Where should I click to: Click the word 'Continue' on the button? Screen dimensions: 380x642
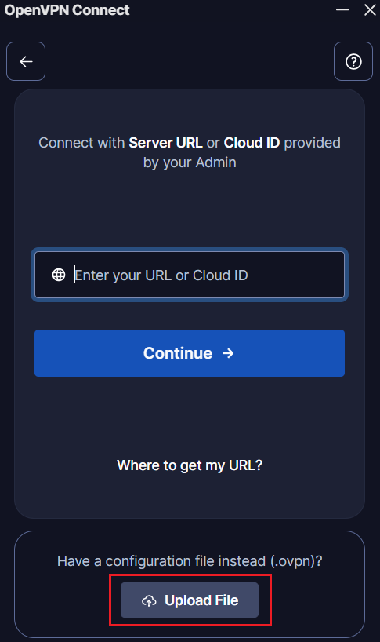coord(178,353)
